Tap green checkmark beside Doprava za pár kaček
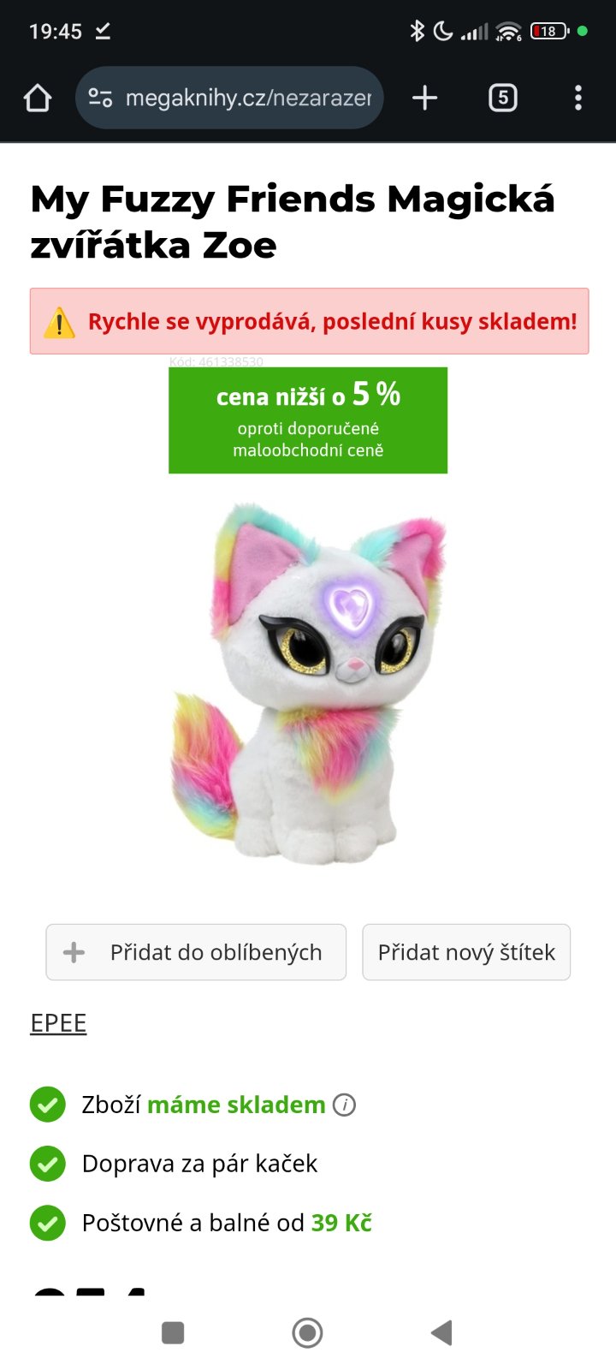 (48, 1164)
